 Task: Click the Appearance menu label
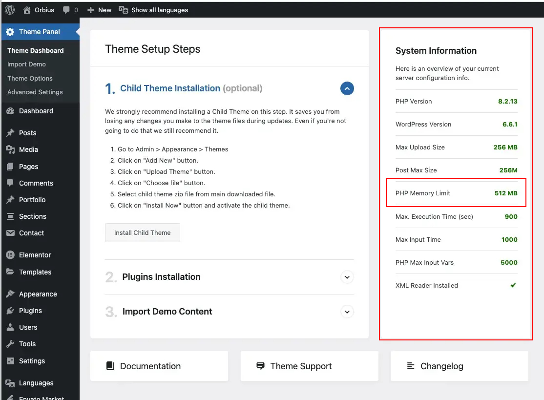pos(38,294)
